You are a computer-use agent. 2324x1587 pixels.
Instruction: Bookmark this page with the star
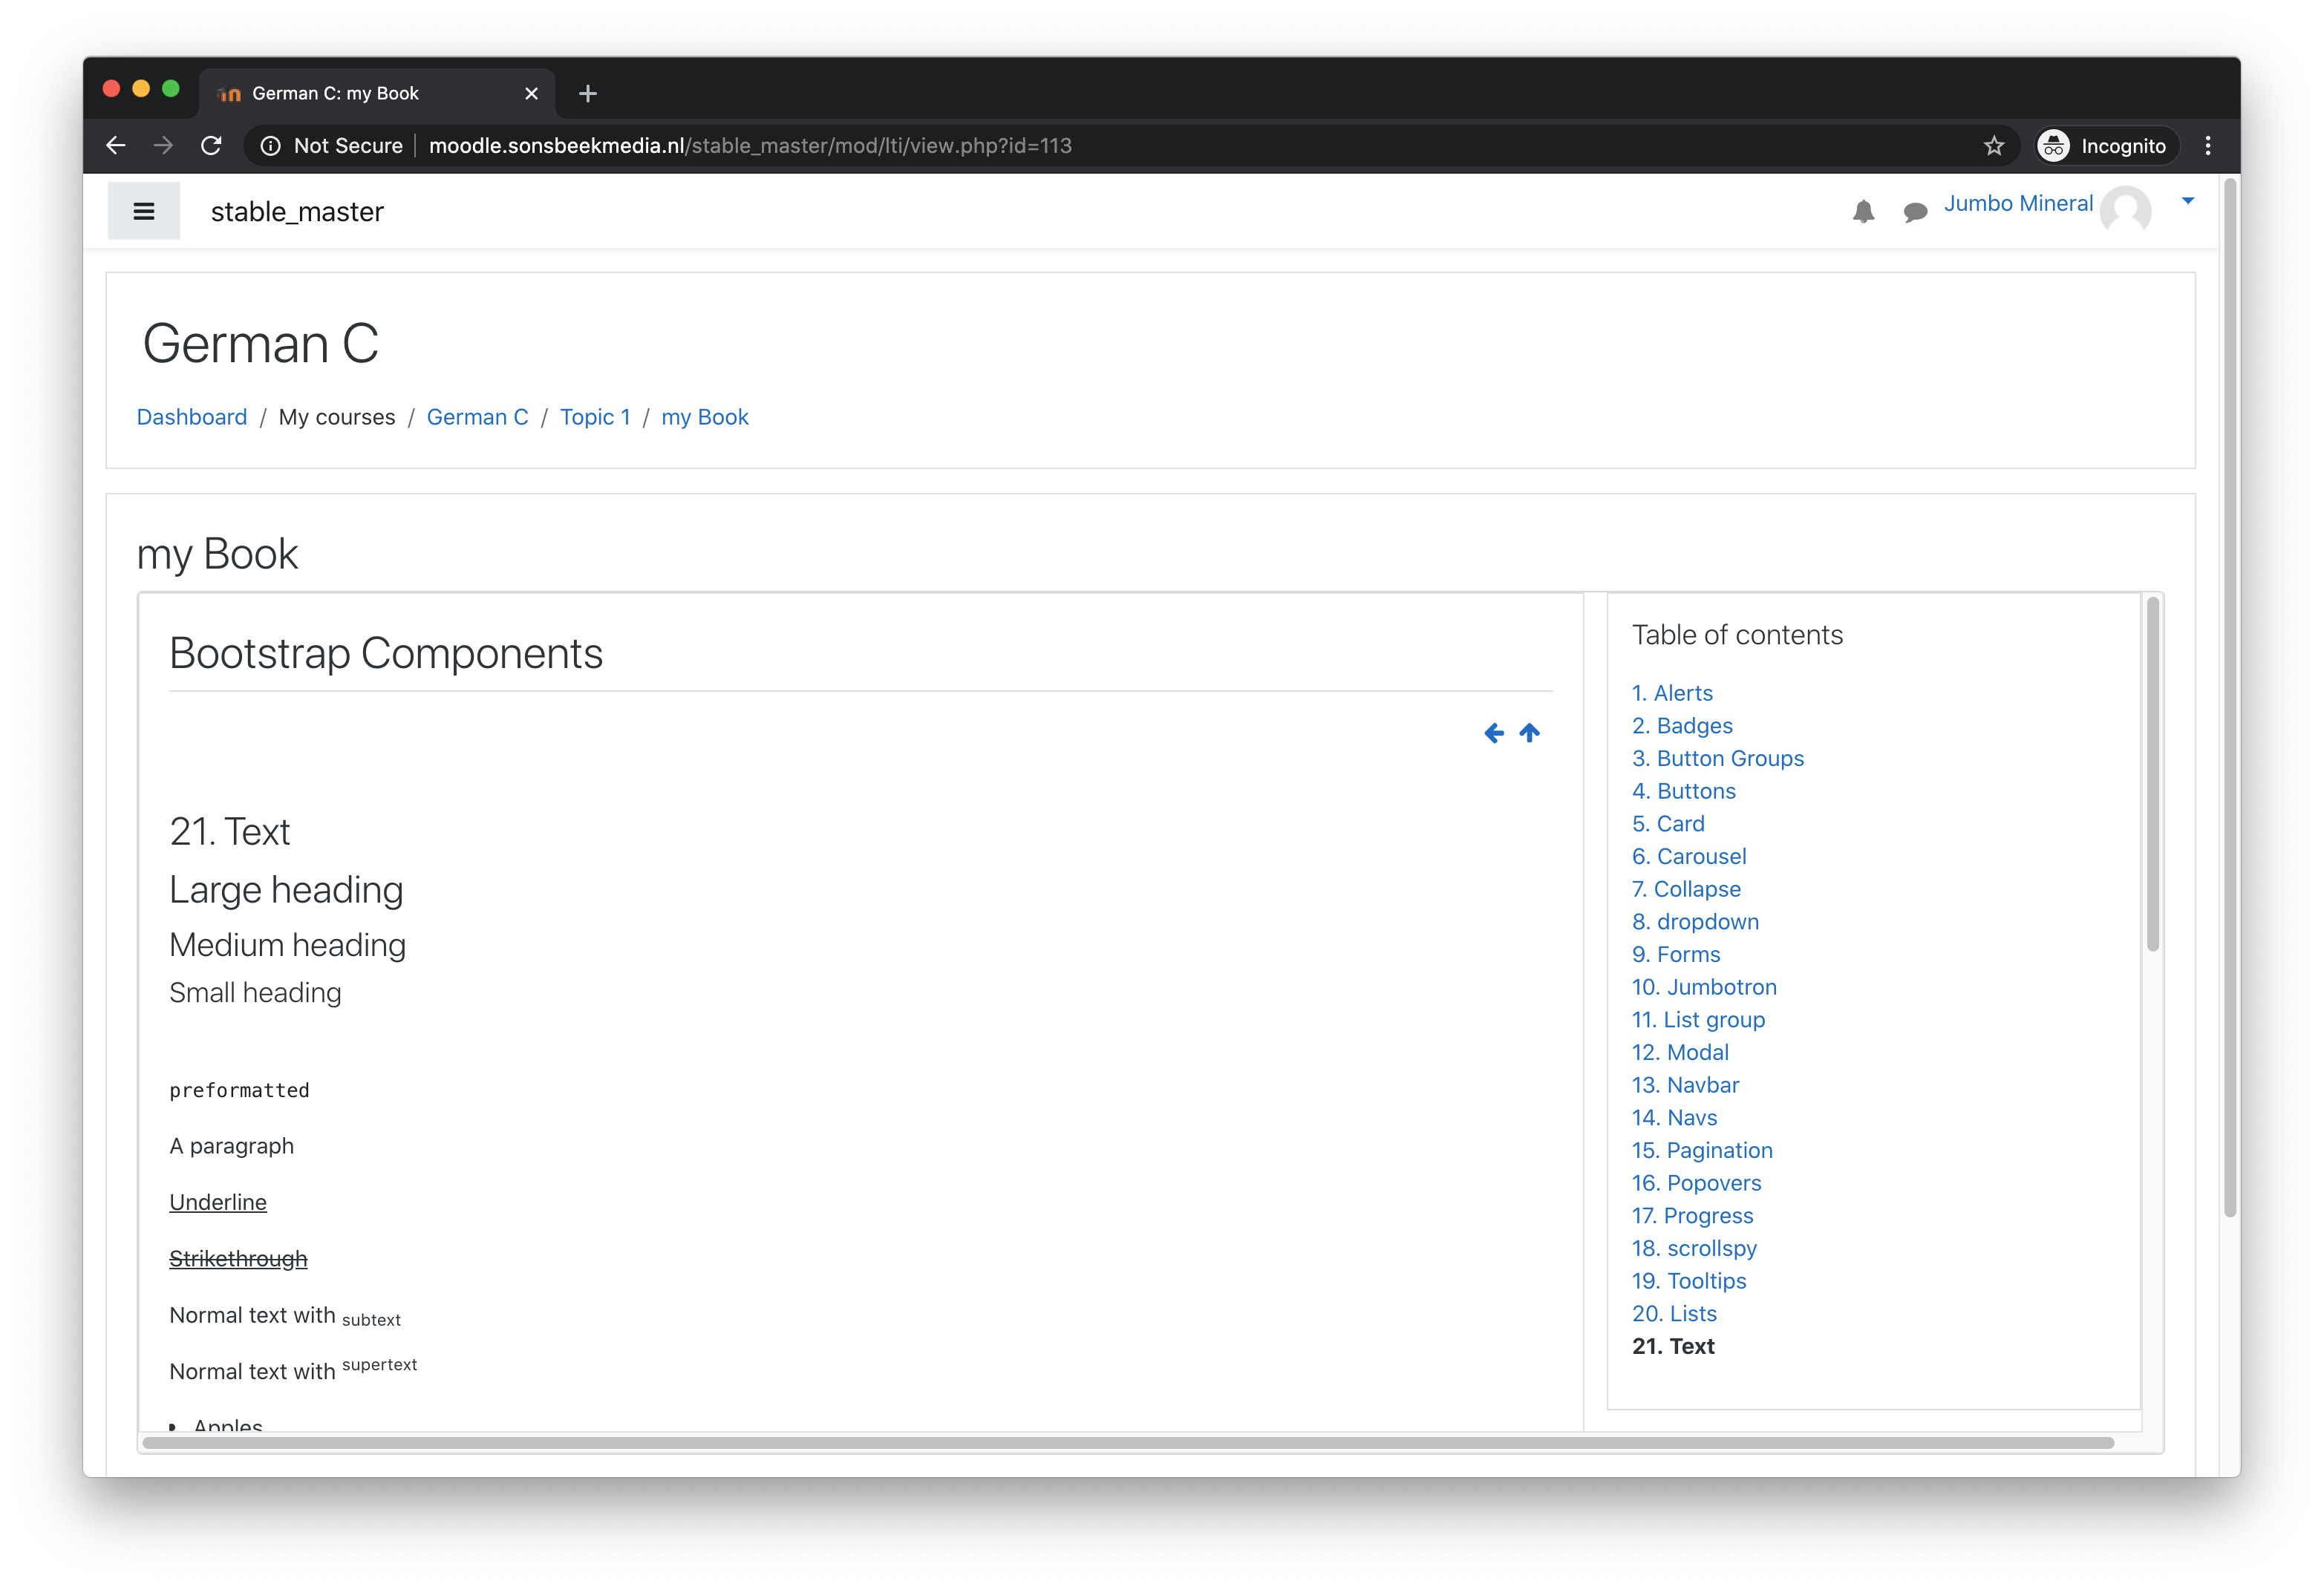click(1994, 146)
